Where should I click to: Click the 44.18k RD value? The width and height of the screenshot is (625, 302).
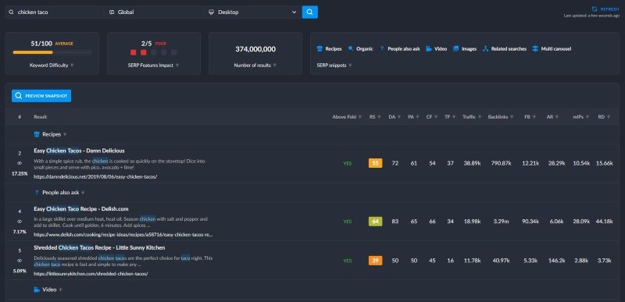604,221
